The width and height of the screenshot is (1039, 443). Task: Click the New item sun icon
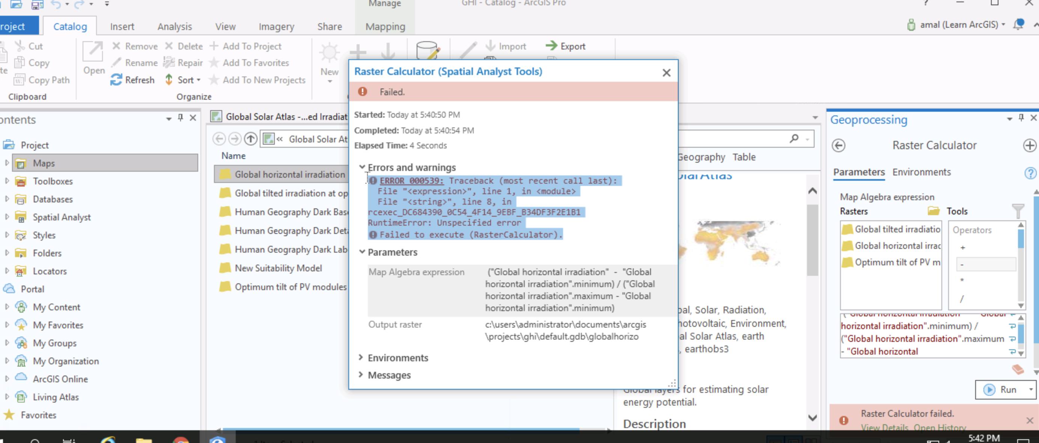point(329,52)
